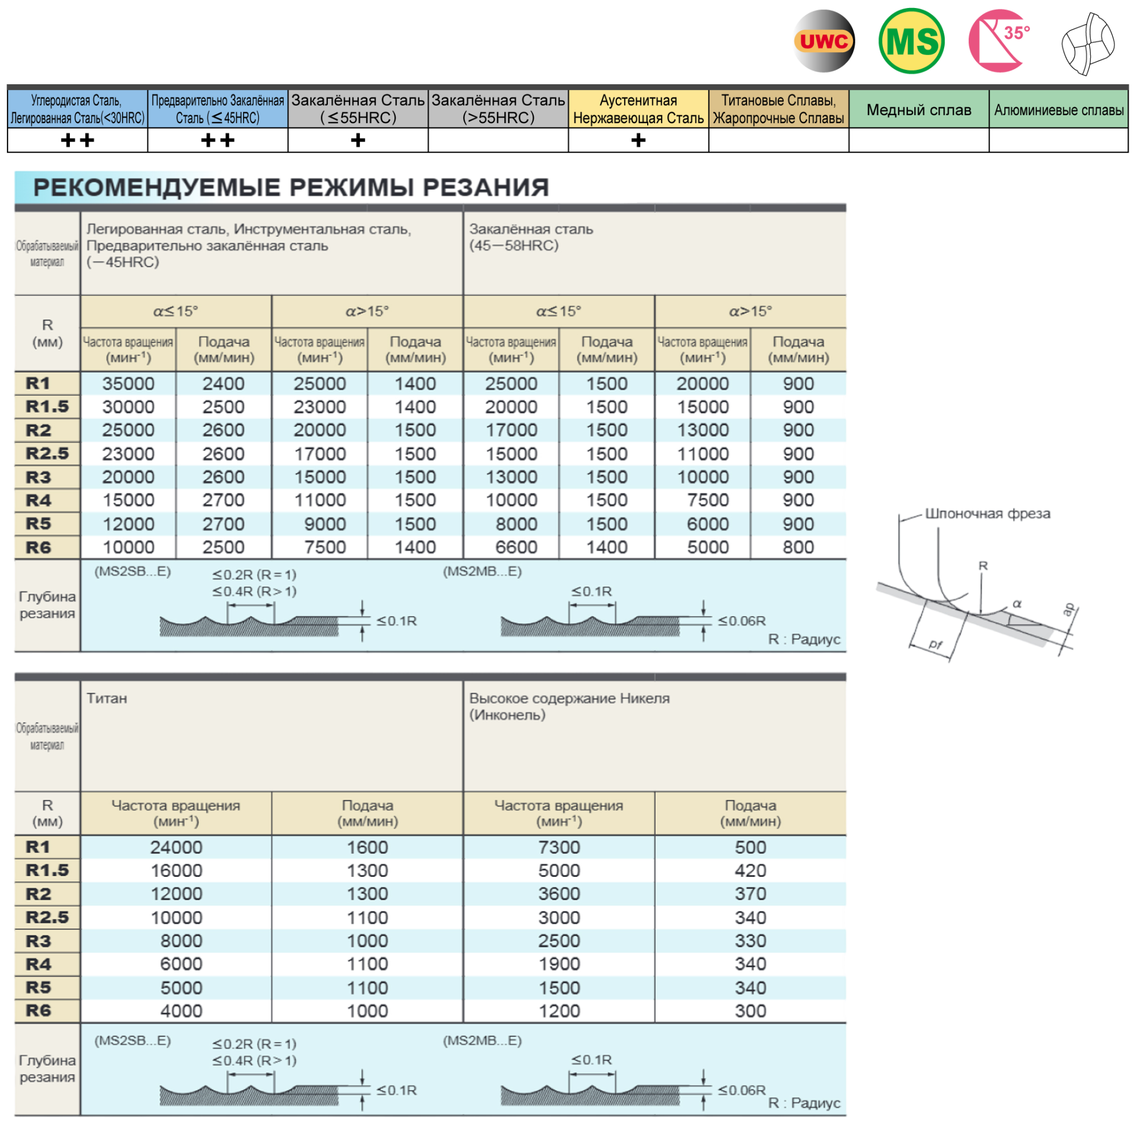Click R6 row label in titanium table
Image resolution: width=1135 pixels, height=1135 pixels.
pos(38,1011)
